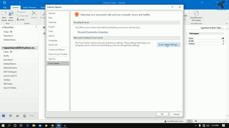Switch to the Home ribbon tab

tap(15, 7)
